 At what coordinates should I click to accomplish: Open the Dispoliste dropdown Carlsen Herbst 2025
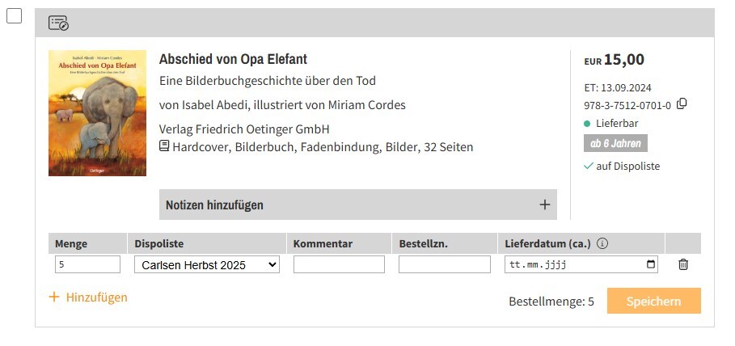(x=206, y=264)
